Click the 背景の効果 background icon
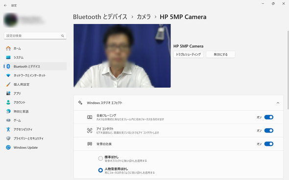 click(90, 144)
